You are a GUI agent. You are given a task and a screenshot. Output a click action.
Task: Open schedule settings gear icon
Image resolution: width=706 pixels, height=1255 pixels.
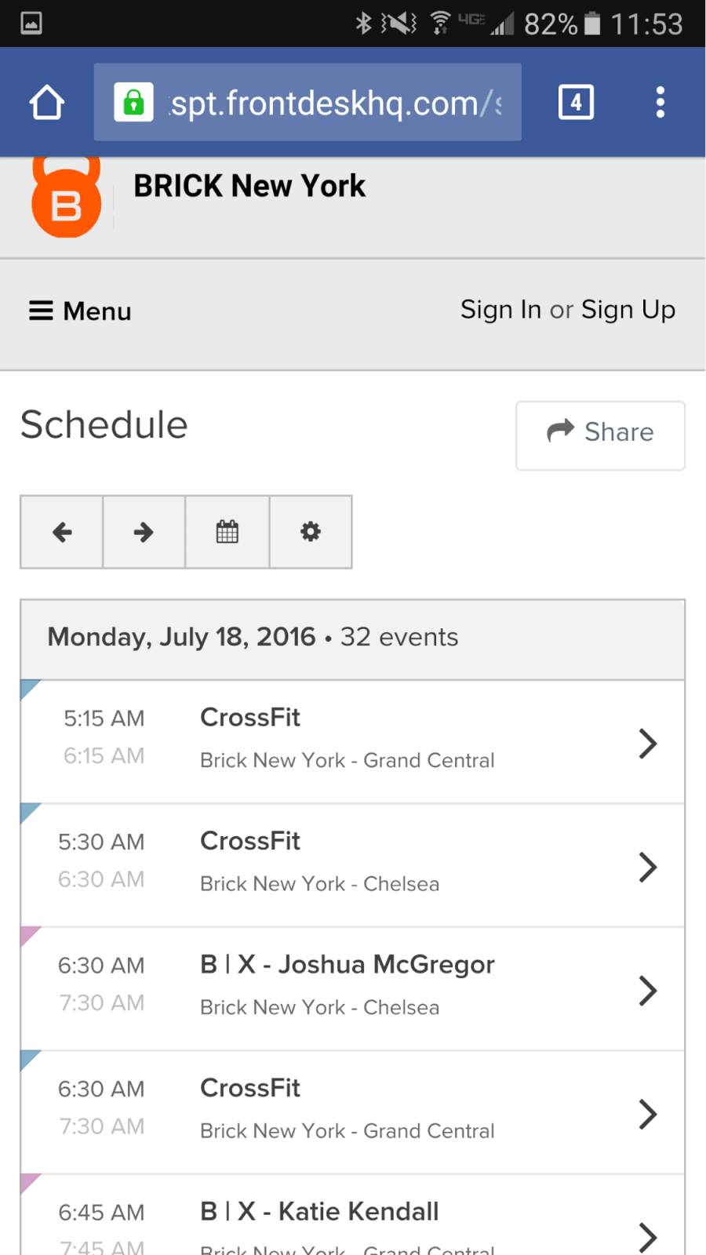(311, 532)
